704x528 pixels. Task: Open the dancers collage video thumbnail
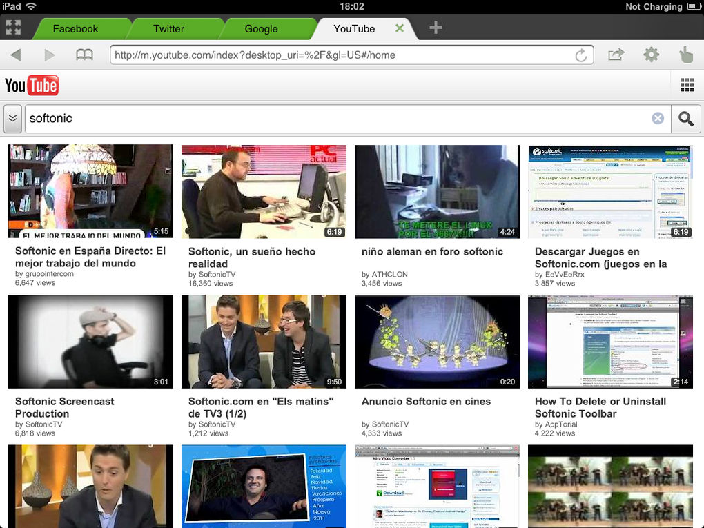click(x=610, y=487)
